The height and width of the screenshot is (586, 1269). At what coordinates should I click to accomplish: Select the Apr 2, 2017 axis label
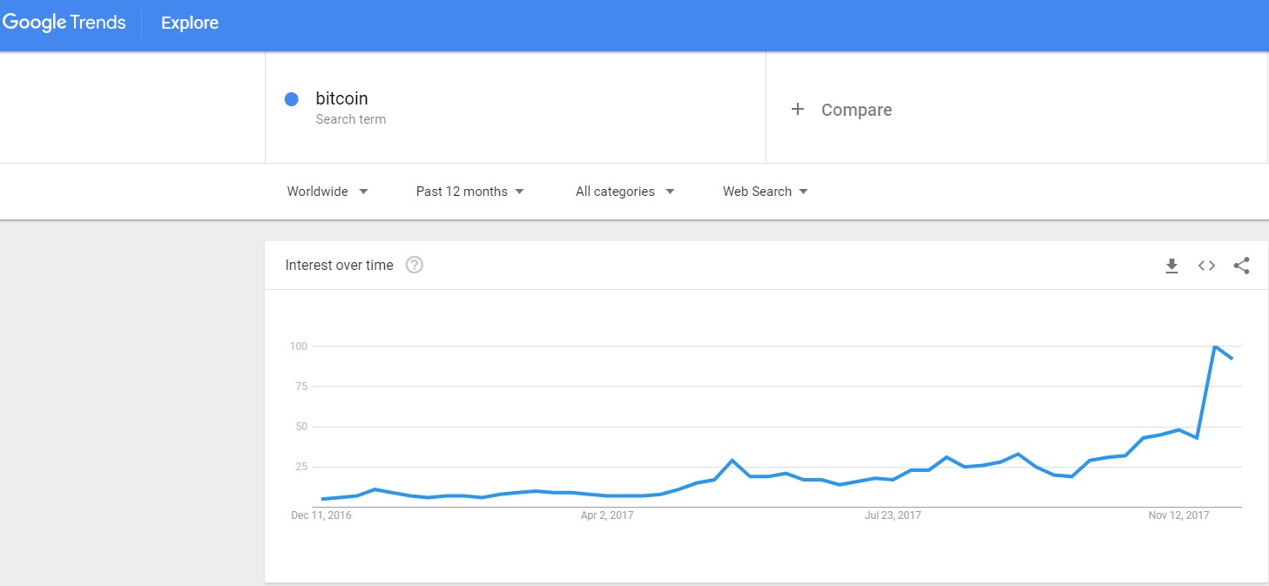click(x=607, y=515)
